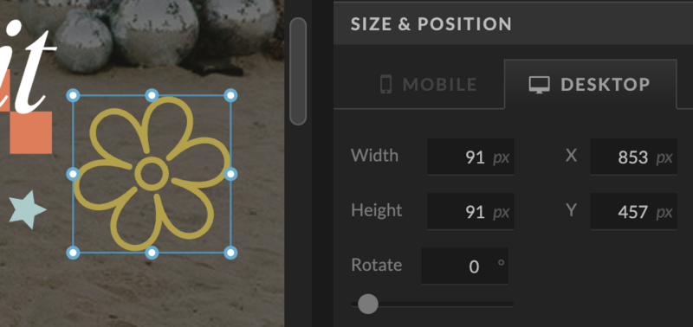Click the mobile phone icon

(x=385, y=84)
